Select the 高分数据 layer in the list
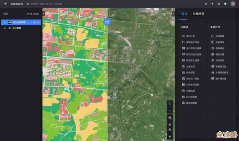239x141 pixels. (x=17, y=28)
